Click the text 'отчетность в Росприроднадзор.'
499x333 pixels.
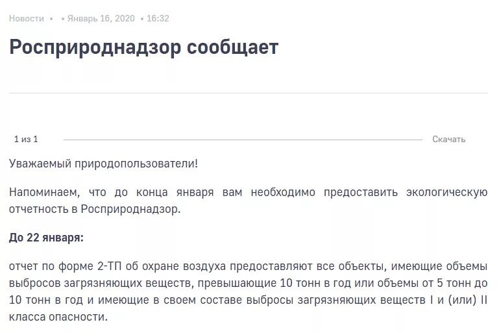click(95, 209)
